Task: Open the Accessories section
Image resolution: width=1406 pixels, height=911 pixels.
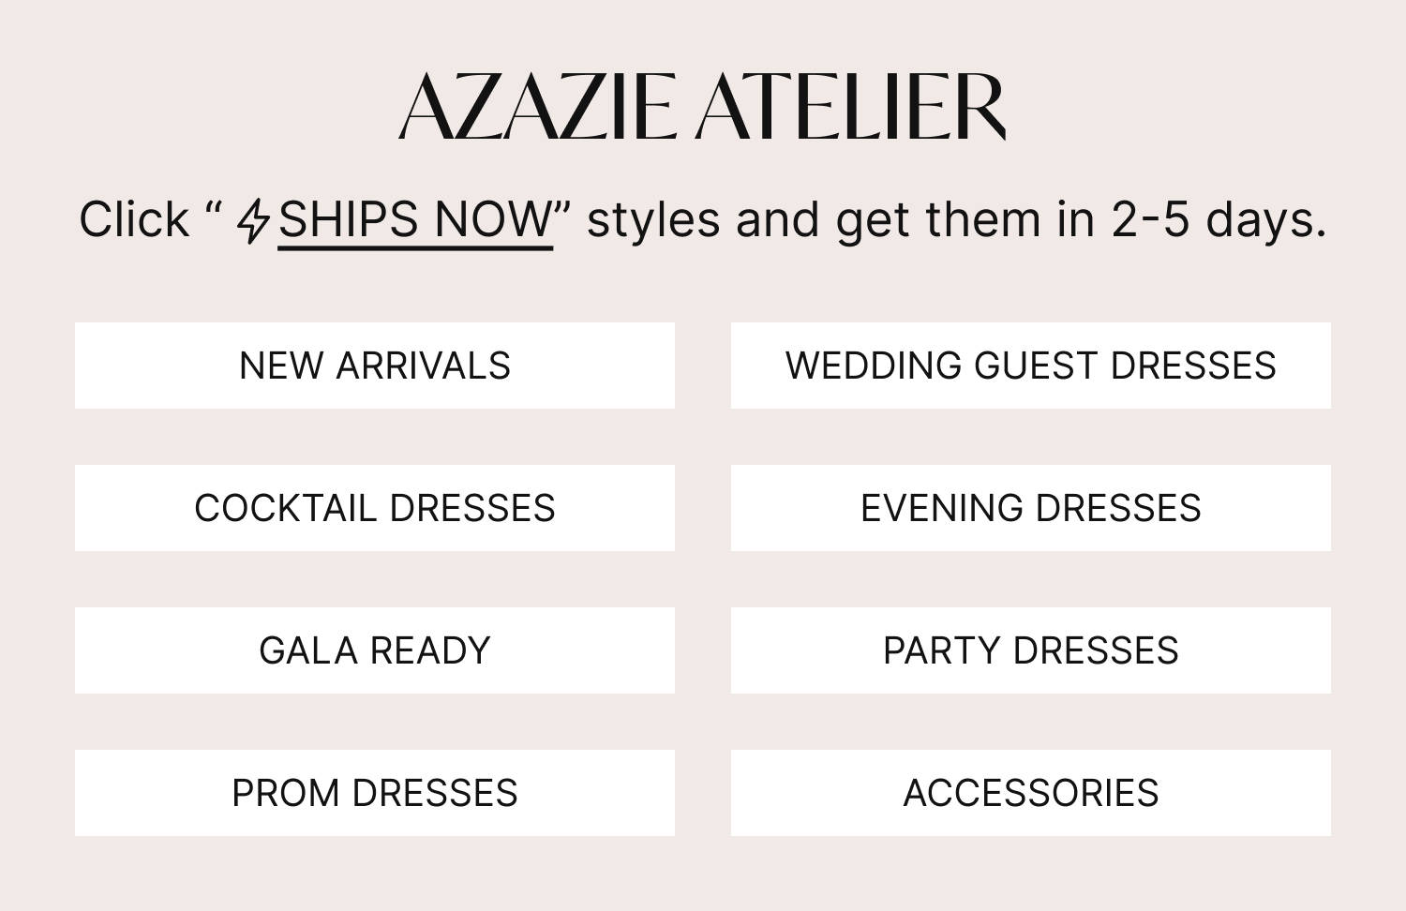Action: tap(1031, 793)
